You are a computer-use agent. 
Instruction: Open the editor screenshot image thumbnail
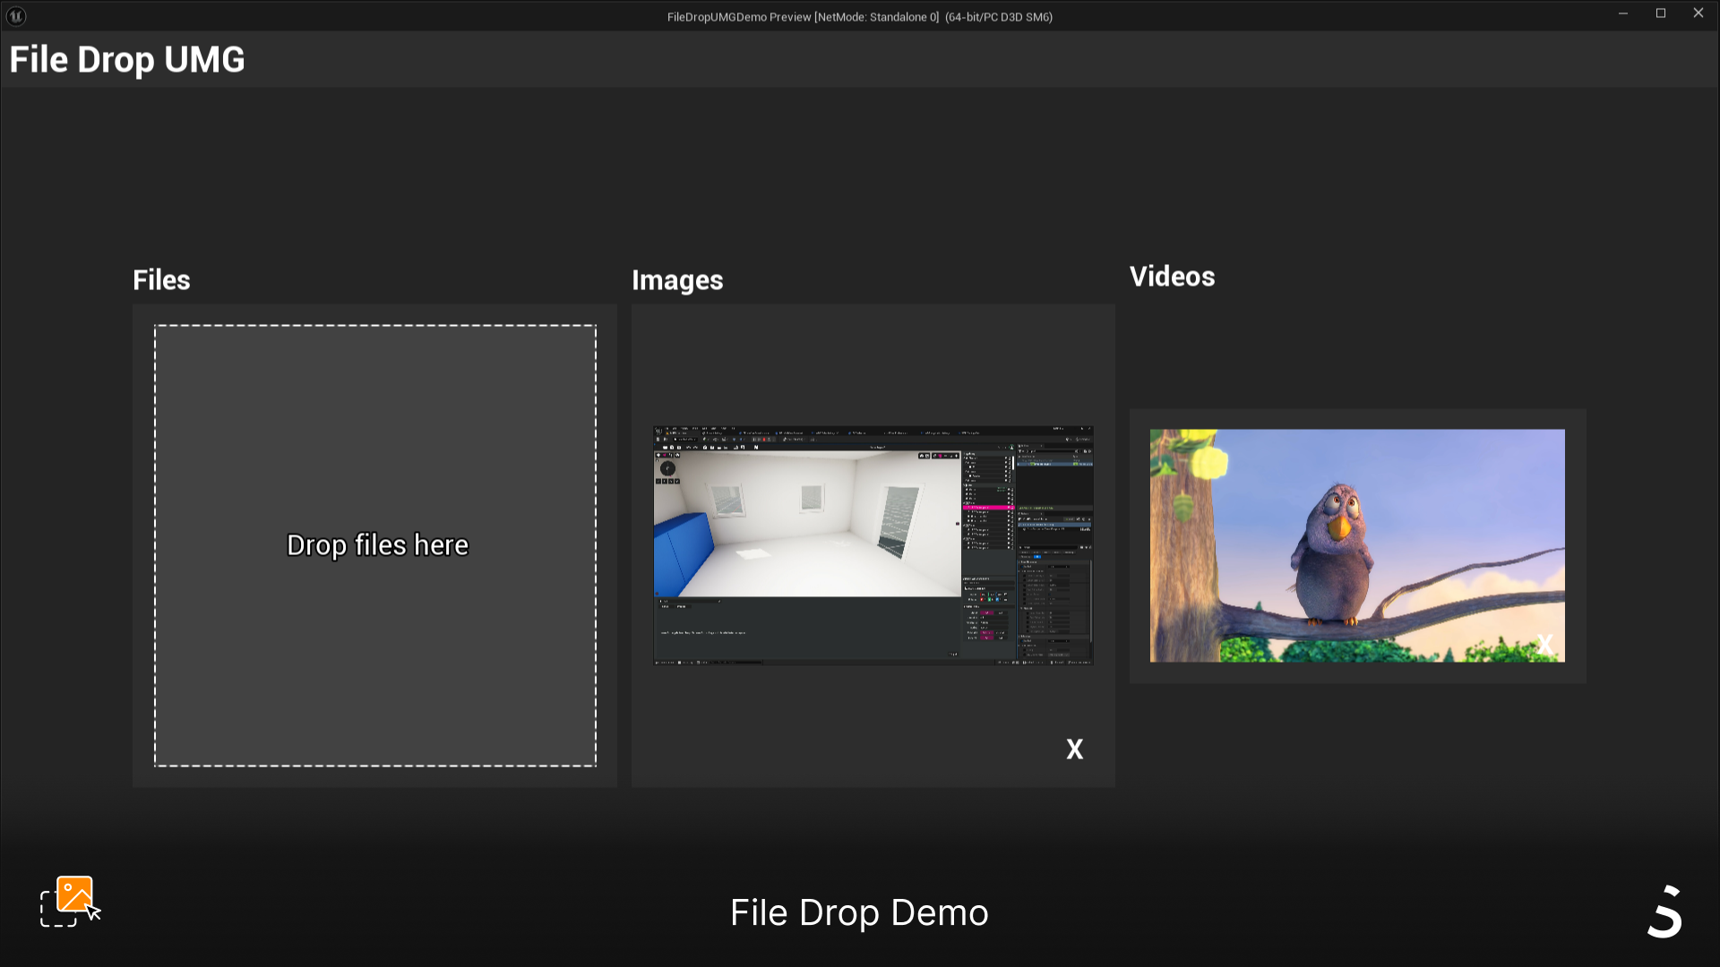[x=873, y=545]
